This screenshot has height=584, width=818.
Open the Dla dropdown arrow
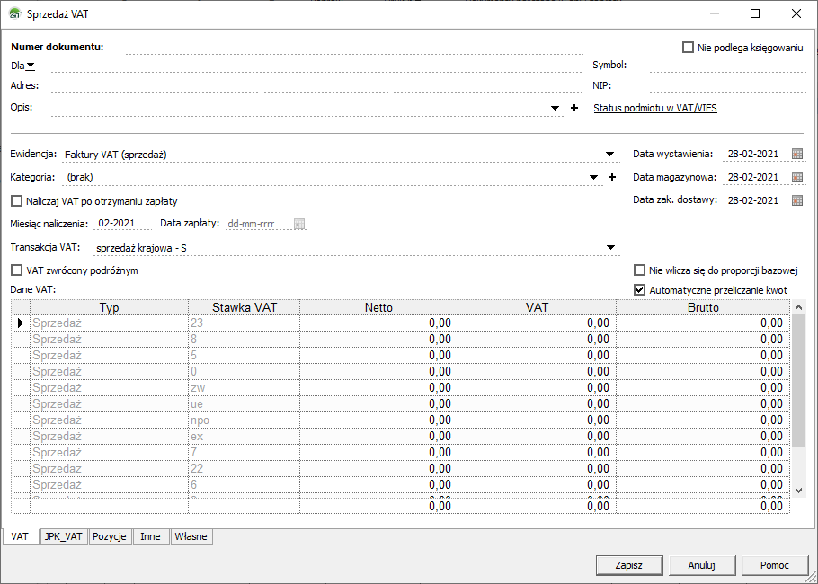[31, 66]
